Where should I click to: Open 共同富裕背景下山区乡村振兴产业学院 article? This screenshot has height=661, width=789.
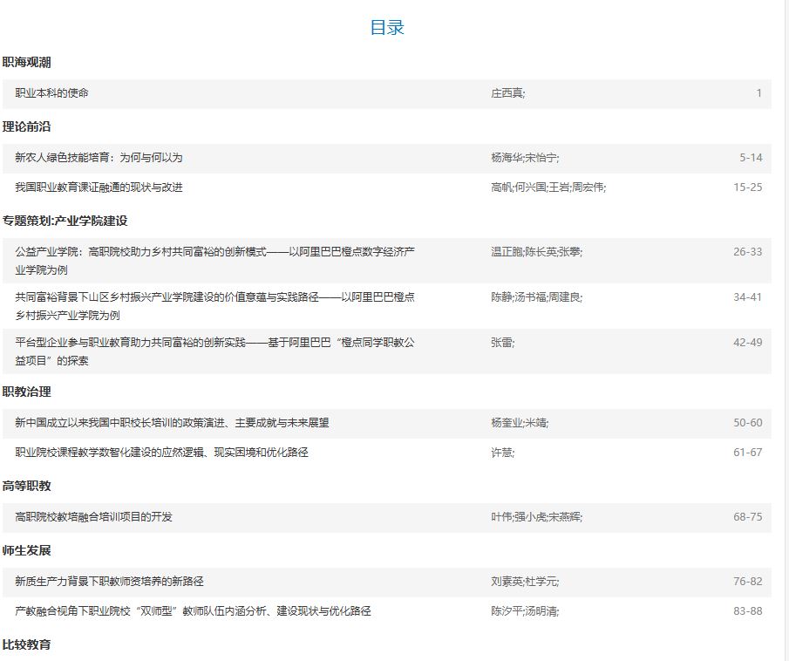[x=214, y=297]
